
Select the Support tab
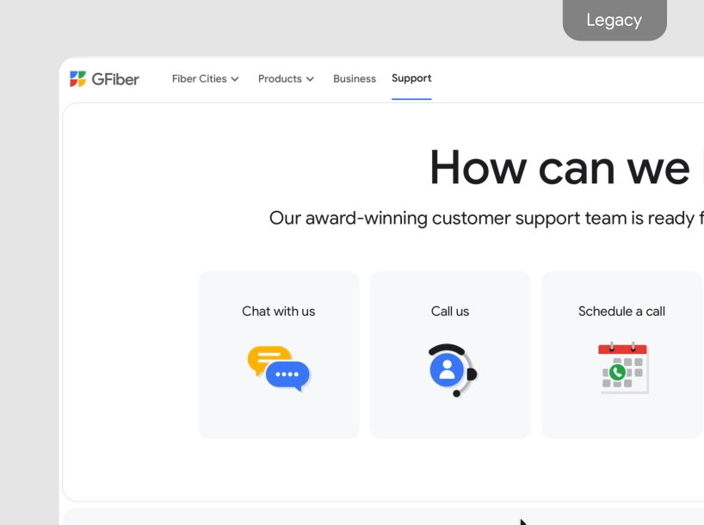pos(411,78)
